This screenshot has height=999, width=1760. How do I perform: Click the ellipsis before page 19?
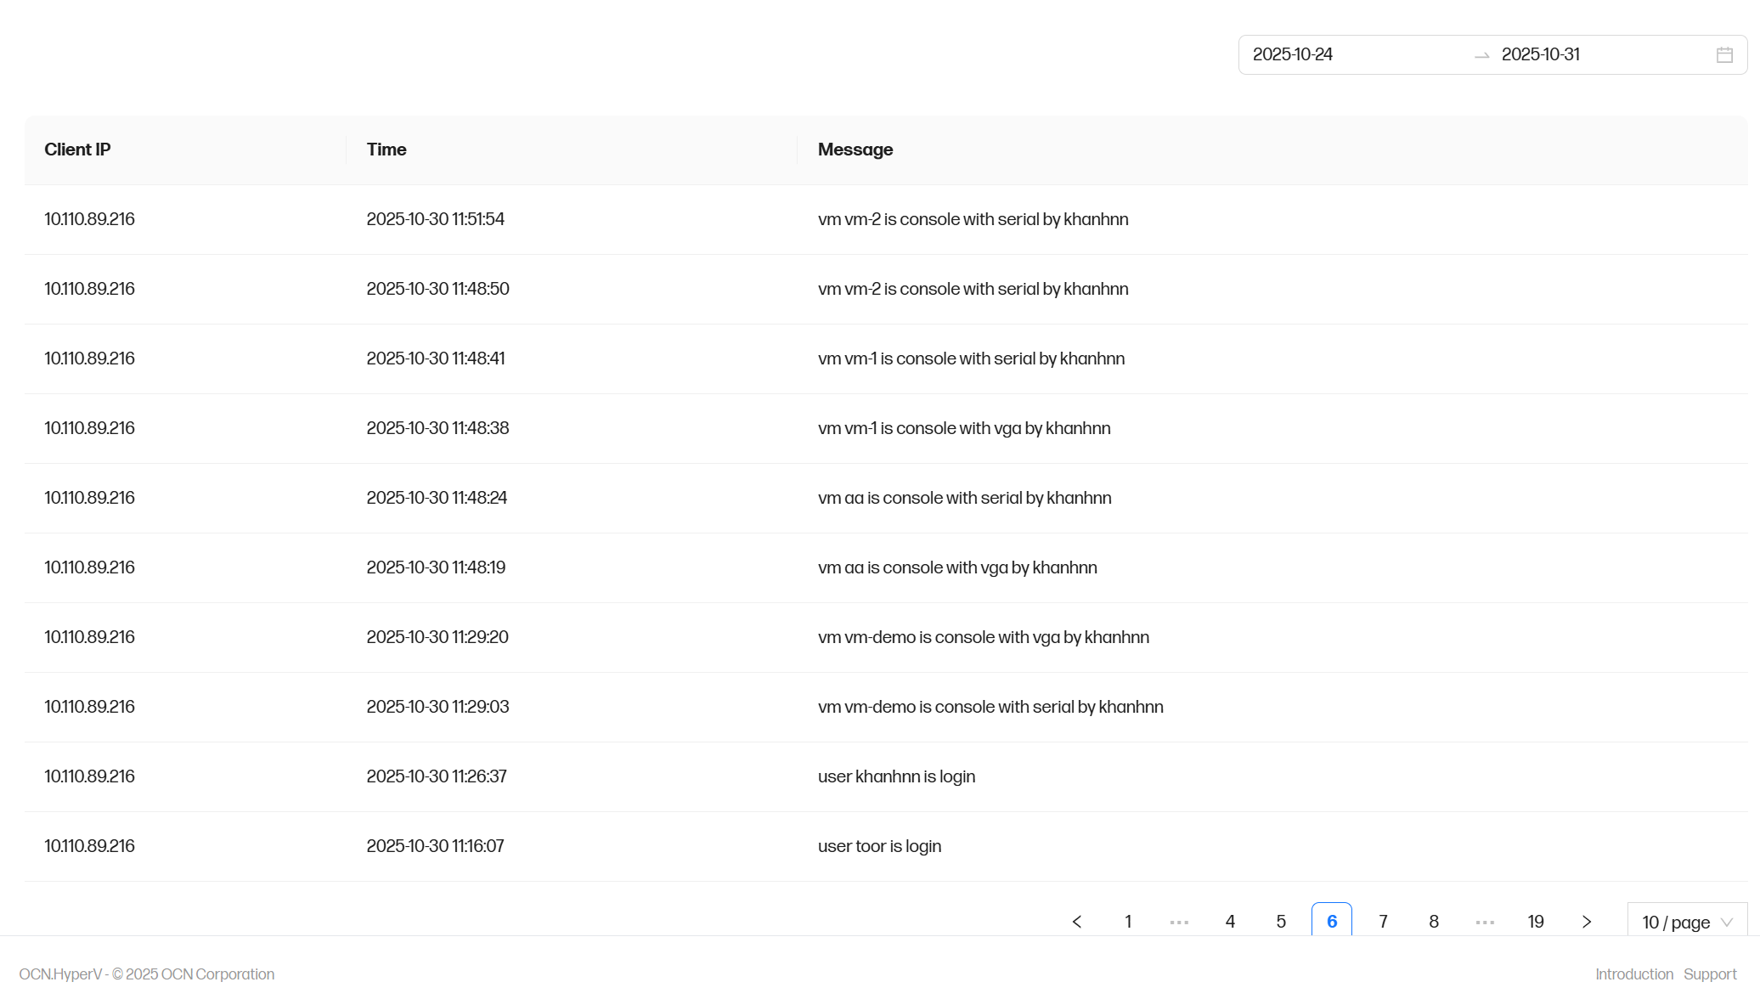pos(1485,922)
